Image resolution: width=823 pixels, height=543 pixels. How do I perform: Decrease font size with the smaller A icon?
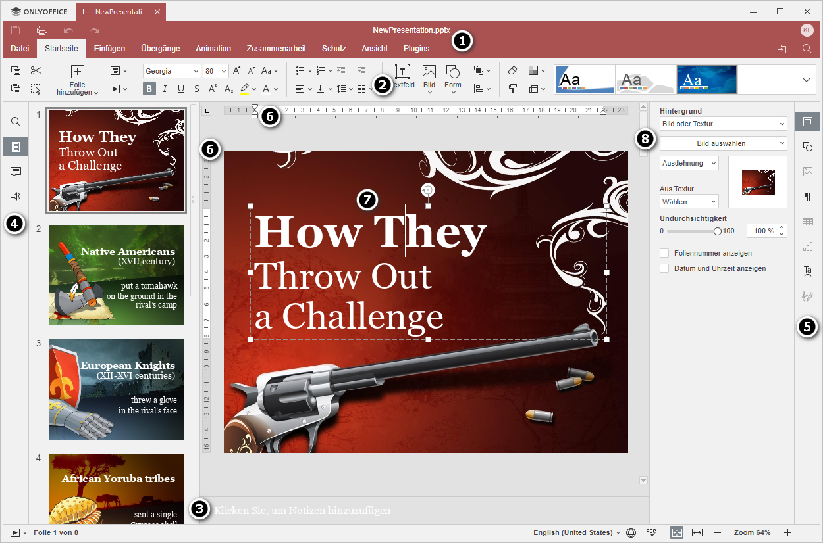pos(252,71)
